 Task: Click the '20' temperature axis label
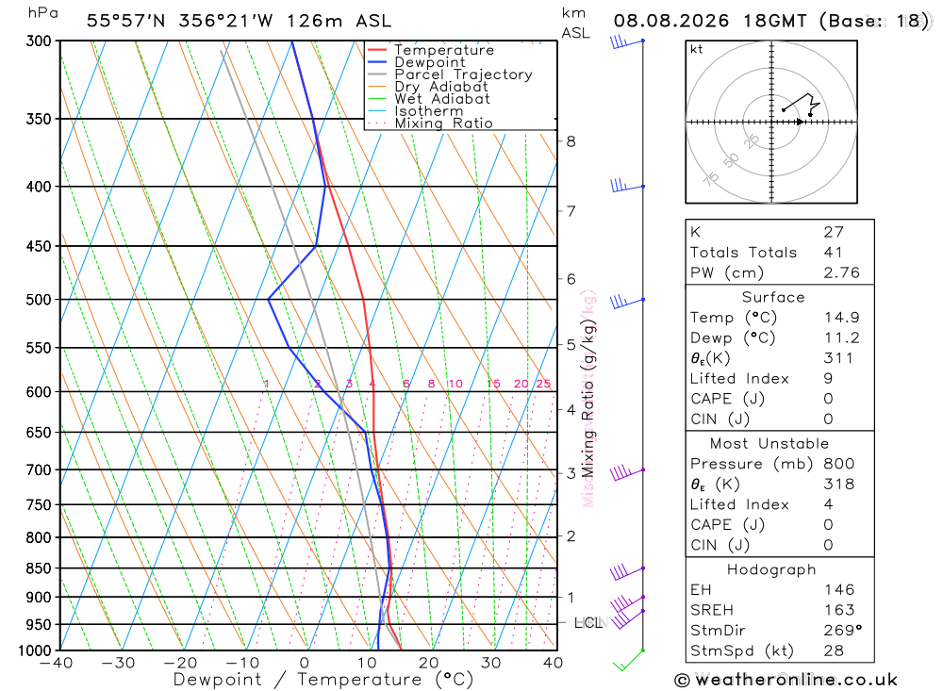[x=429, y=664]
